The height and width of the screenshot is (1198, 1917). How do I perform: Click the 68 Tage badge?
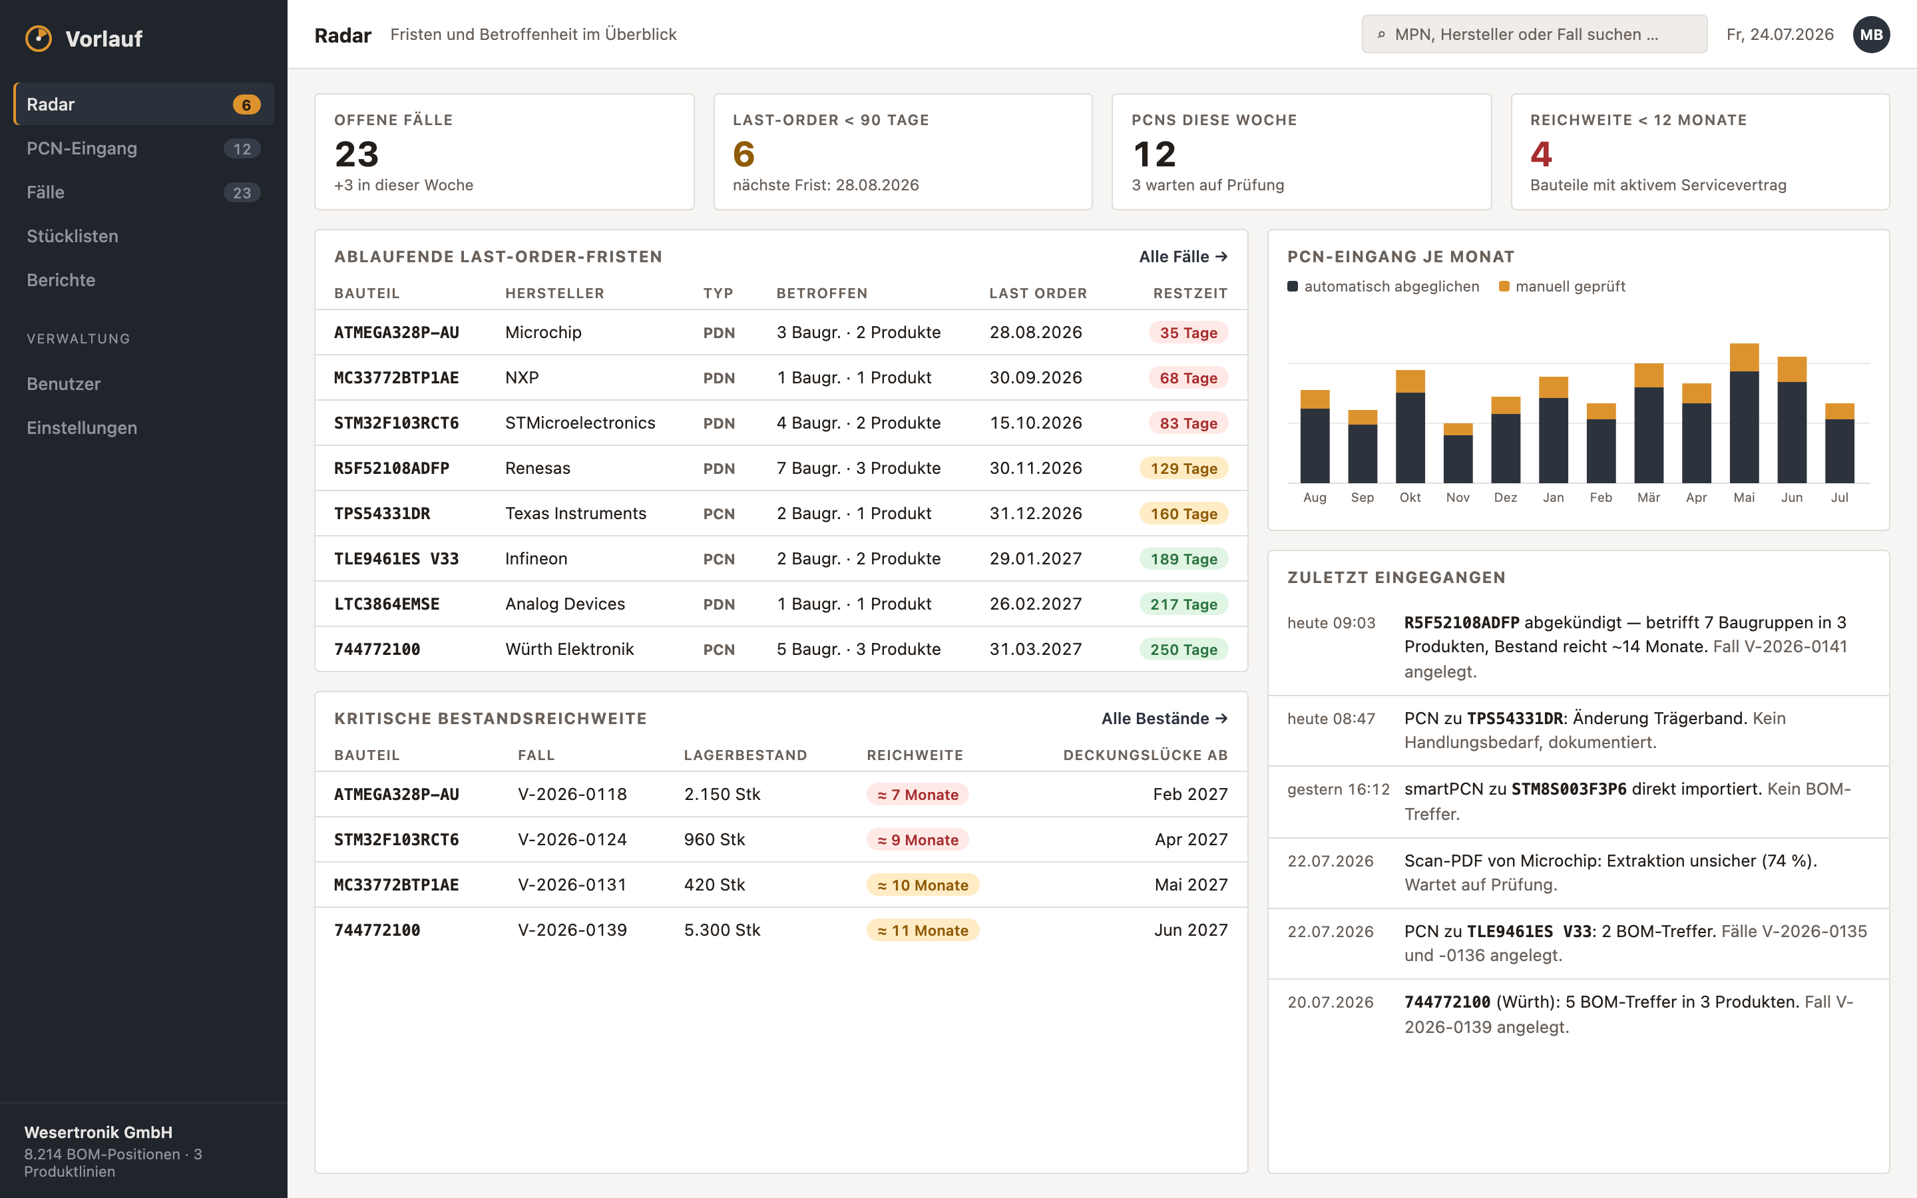[1188, 378]
